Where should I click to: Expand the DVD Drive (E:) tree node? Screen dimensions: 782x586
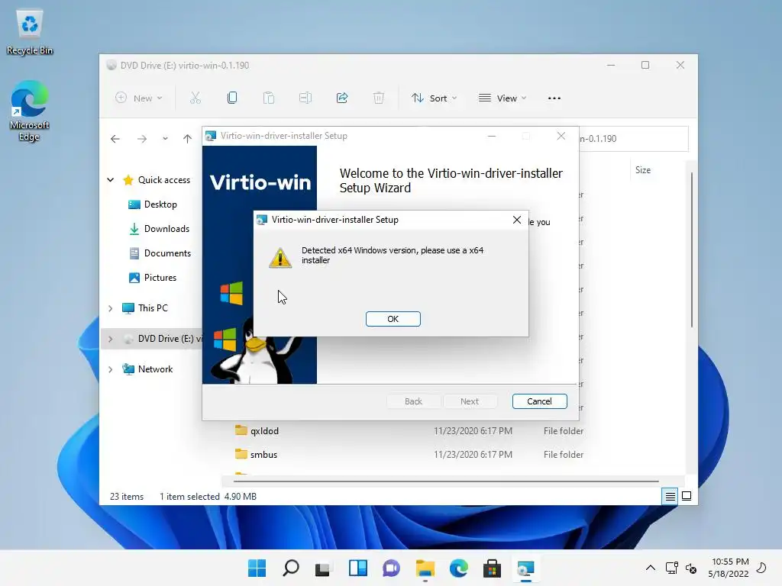click(x=110, y=339)
